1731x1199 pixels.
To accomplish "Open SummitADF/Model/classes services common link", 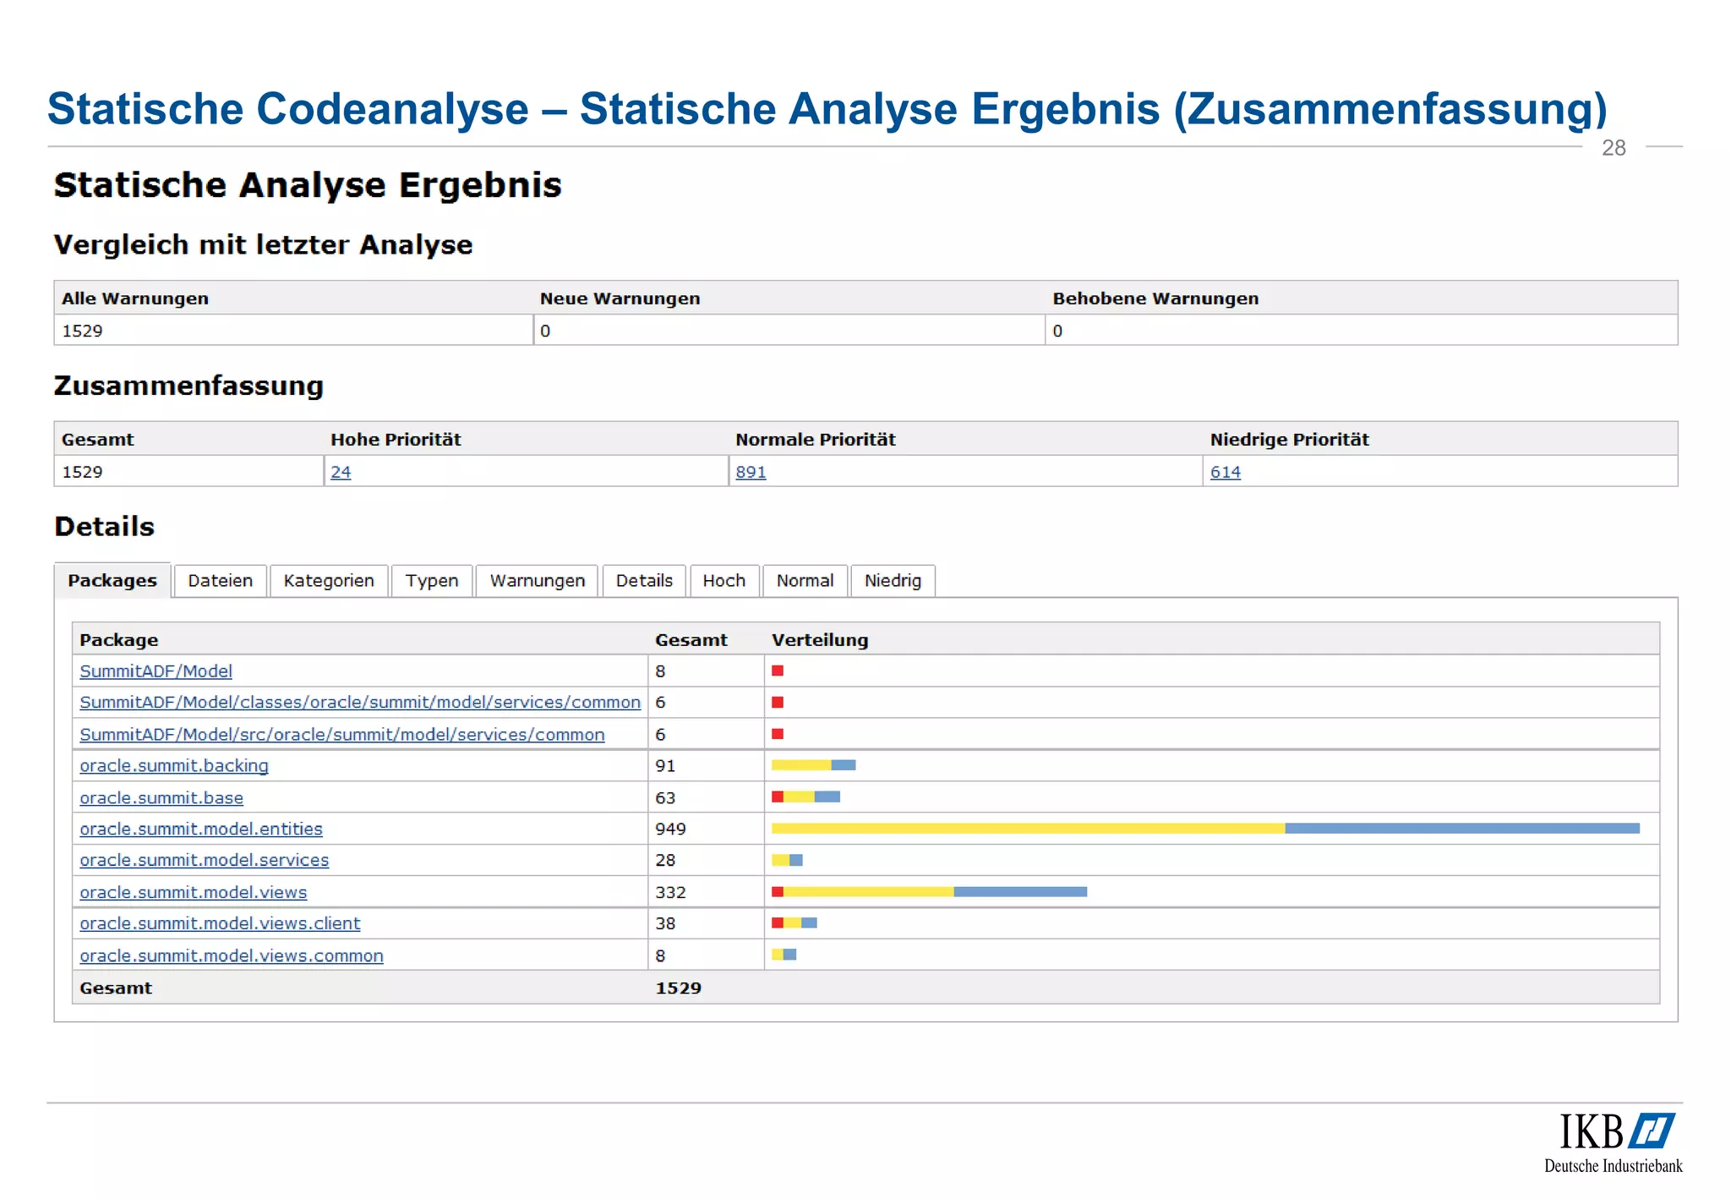I will coord(360,702).
